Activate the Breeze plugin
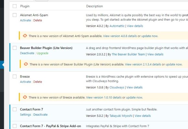Screen dimensions: 188x129 pyautogui.click(x=25, y=82)
